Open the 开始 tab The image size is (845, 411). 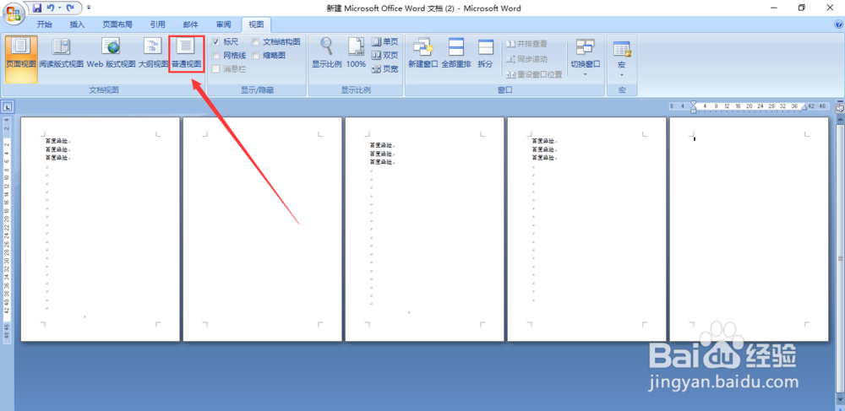tap(45, 24)
